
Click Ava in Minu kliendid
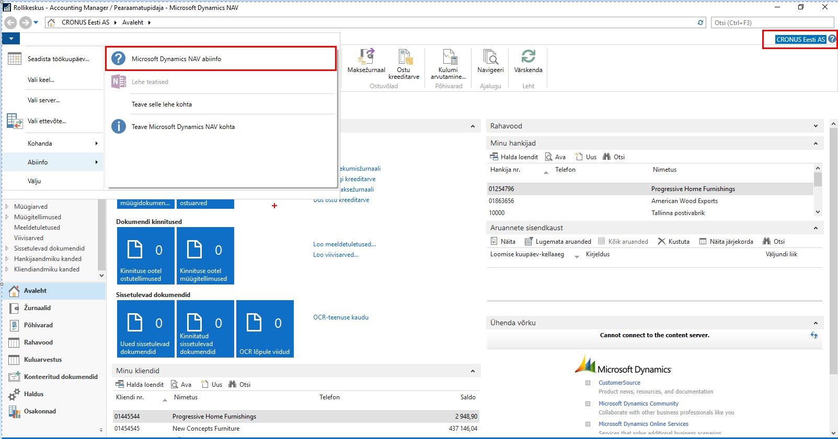coord(181,384)
